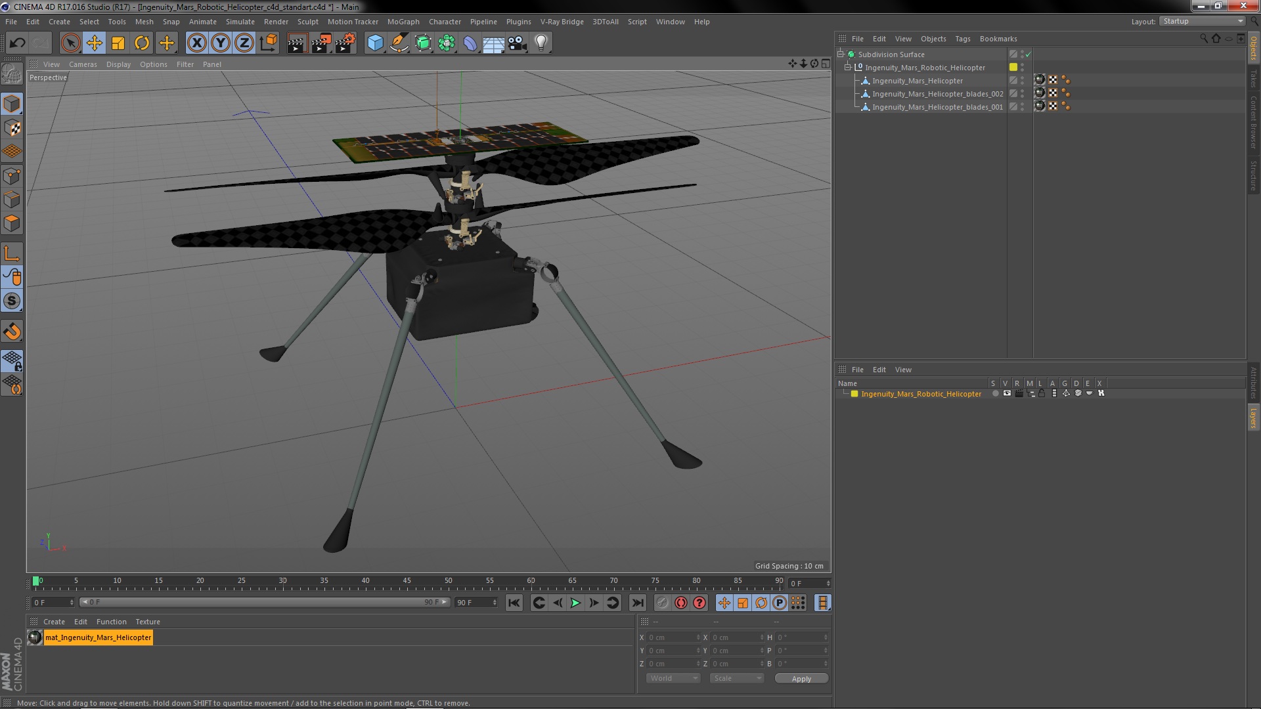Switch the coordinate system icon
This screenshot has height=709, width=1261.
tap(268, 43)
